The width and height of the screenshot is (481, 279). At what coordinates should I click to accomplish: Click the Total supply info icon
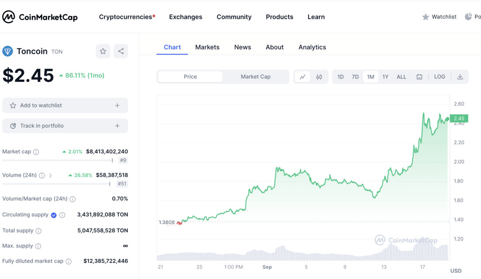38,231
